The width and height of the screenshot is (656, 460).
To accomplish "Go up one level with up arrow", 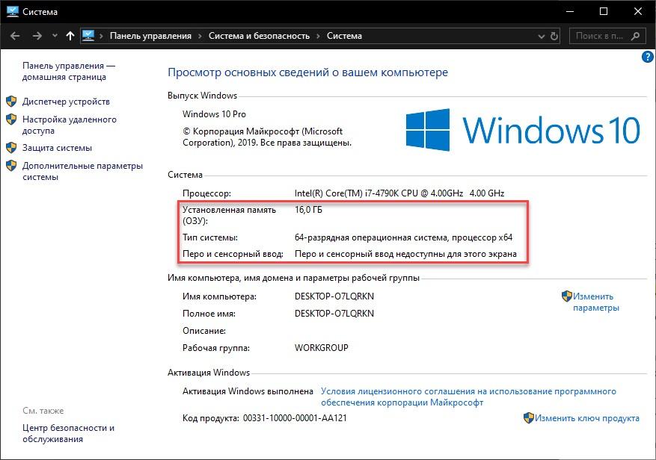I will point(70,36).
